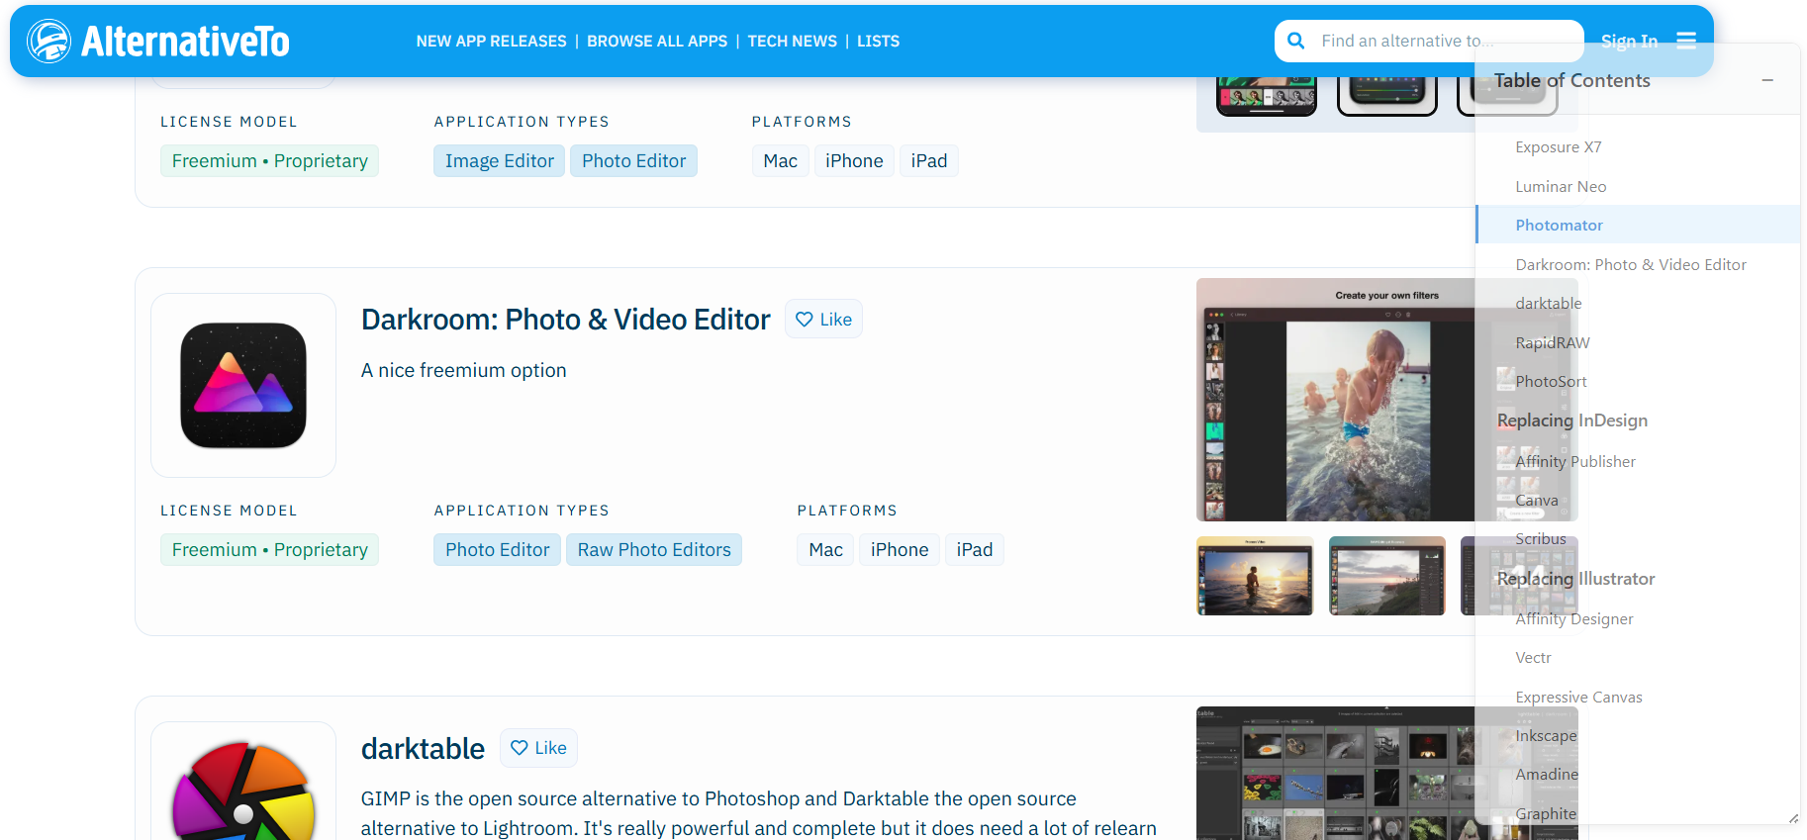Jump to Luminar Neo in contents
The image size is (1807, 840).
pyautogui.click(x=1561, y=186)
